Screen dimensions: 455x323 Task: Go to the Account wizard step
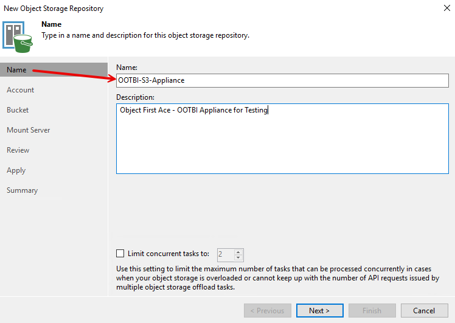(x=20, y=90)
